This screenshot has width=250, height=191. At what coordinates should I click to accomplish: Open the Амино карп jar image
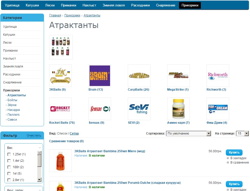point(178,109)
